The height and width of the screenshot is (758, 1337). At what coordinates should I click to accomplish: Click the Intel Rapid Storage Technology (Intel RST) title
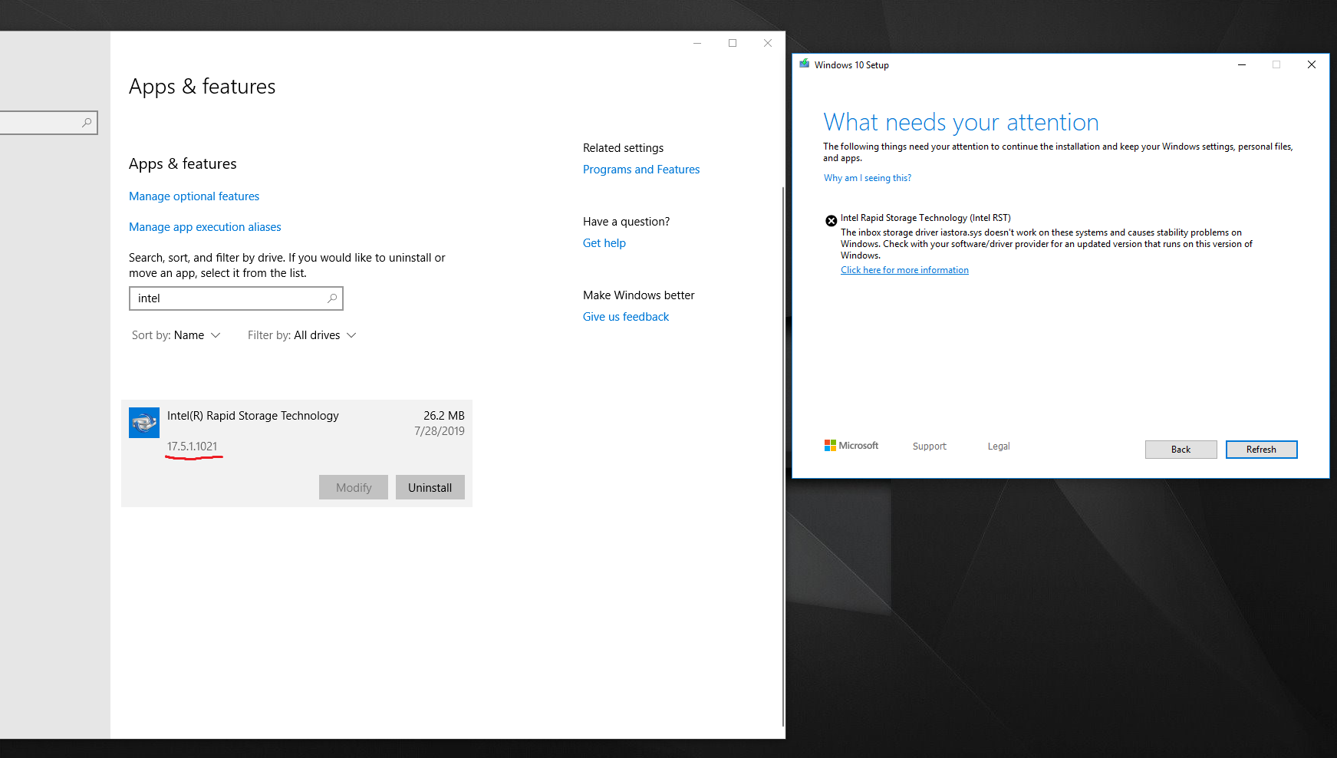[926, 218]
